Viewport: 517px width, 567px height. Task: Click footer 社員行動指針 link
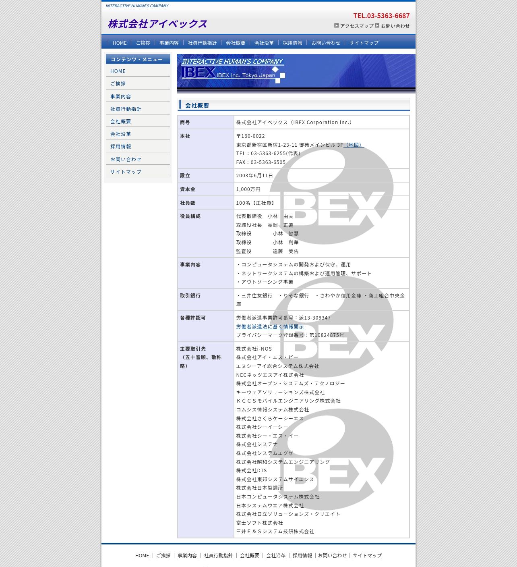(x=218, y=555)
